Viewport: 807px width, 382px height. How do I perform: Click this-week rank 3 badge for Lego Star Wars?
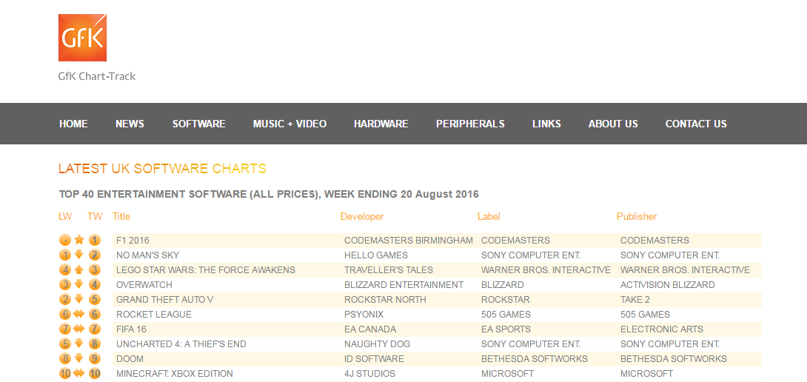click(x=94, y=269)
